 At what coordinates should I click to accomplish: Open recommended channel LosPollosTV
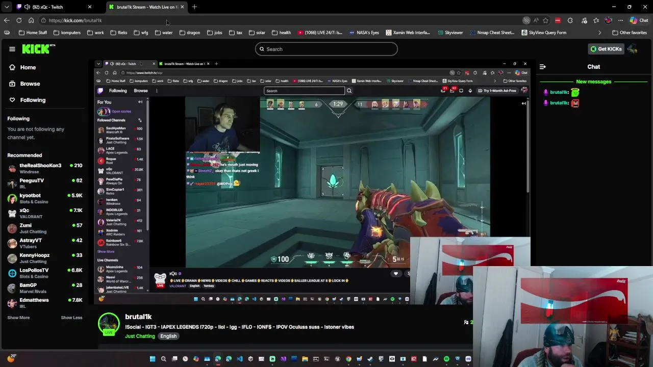(45, 273)
